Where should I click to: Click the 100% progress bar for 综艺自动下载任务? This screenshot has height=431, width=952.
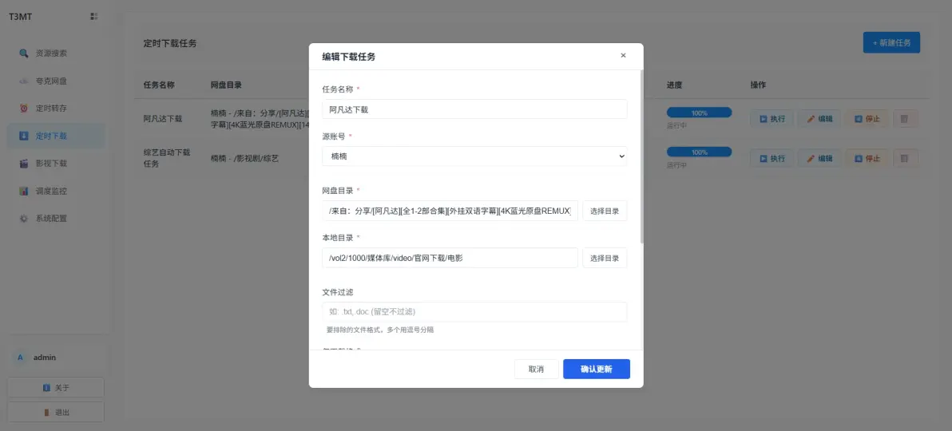pyautogui.click(x=699, y=152)
